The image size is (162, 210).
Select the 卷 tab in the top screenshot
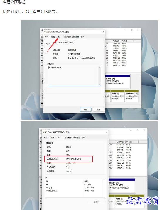tap(59, 37)
